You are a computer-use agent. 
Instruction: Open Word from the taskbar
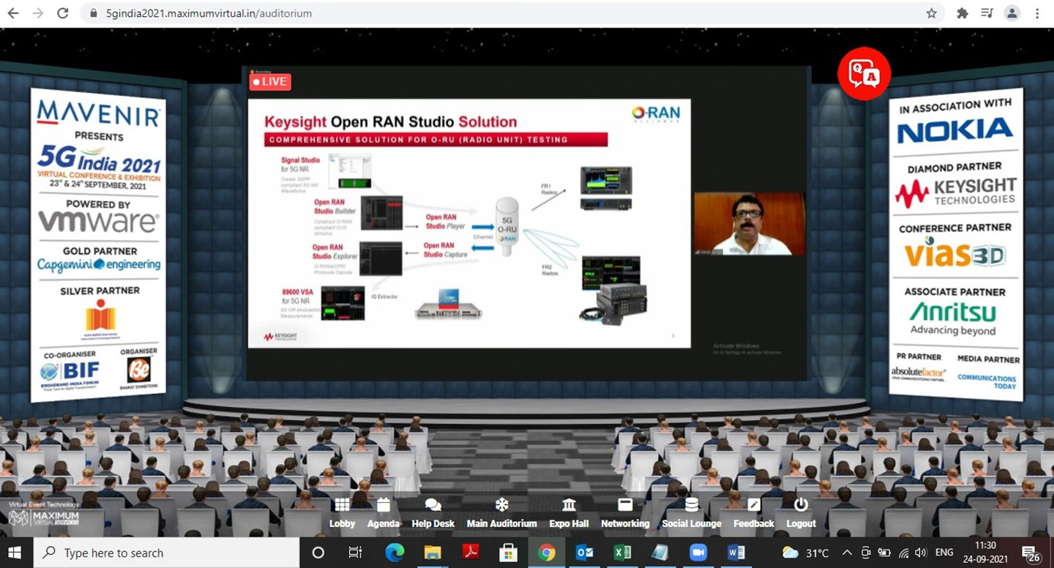click(736, 553)
